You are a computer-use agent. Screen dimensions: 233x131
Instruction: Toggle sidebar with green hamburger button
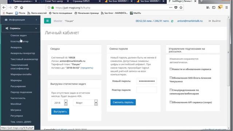(48, 21)
